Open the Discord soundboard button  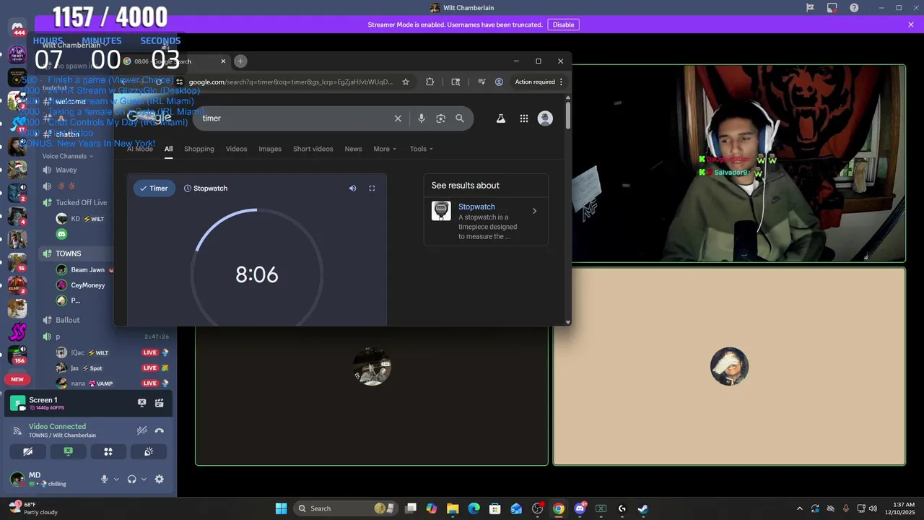click(x=149, y=451)
